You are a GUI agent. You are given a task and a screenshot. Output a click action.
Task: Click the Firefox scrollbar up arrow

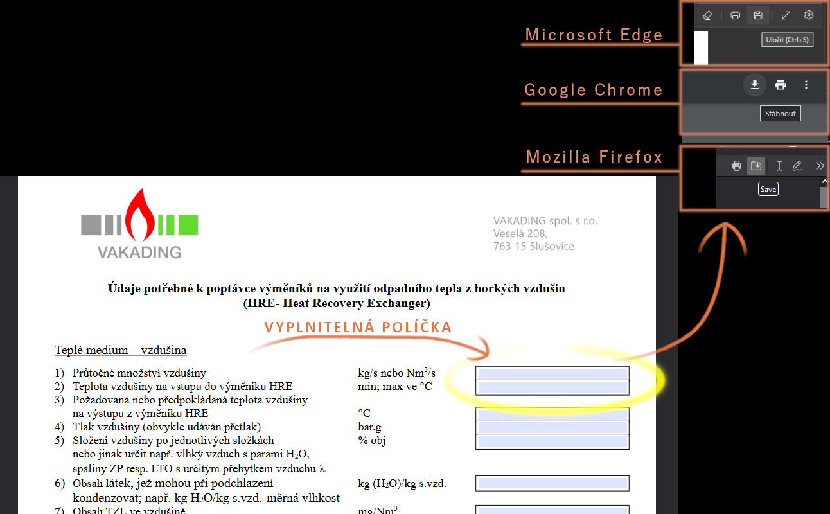pos(824,182)
